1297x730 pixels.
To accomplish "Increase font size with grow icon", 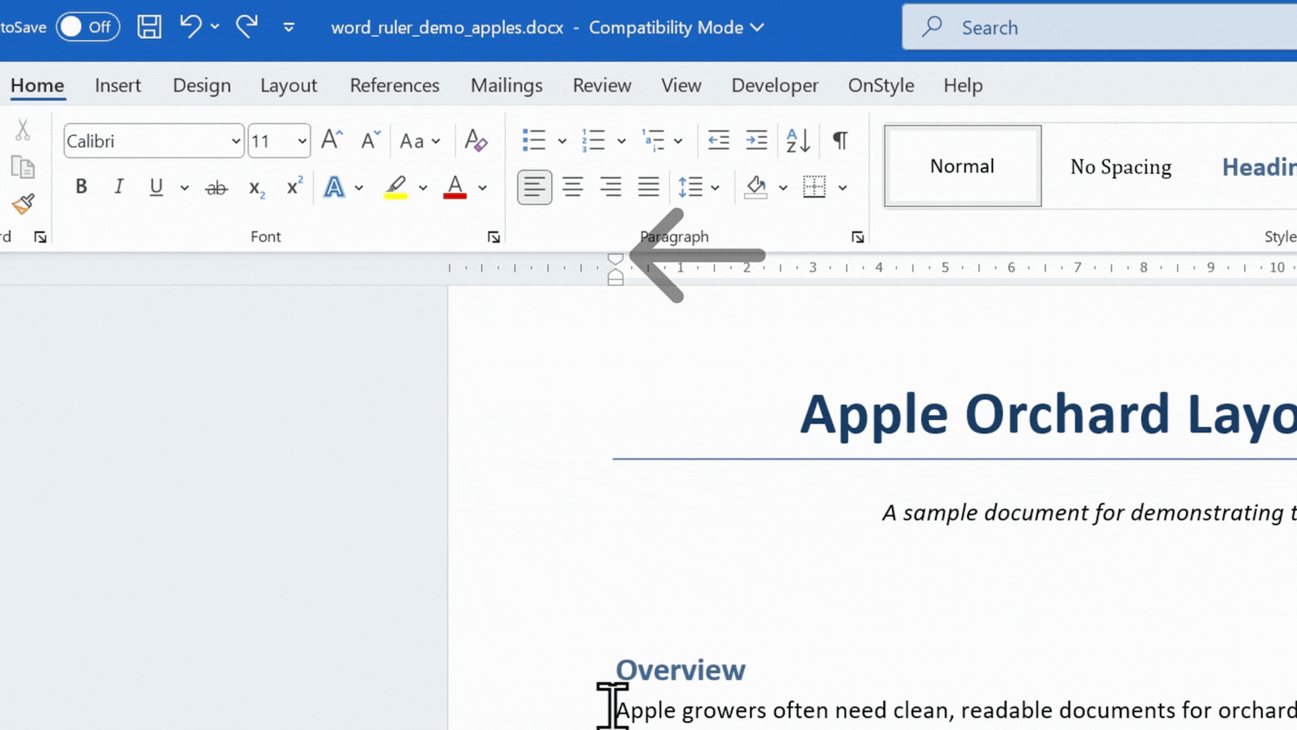I will (332, 140).
